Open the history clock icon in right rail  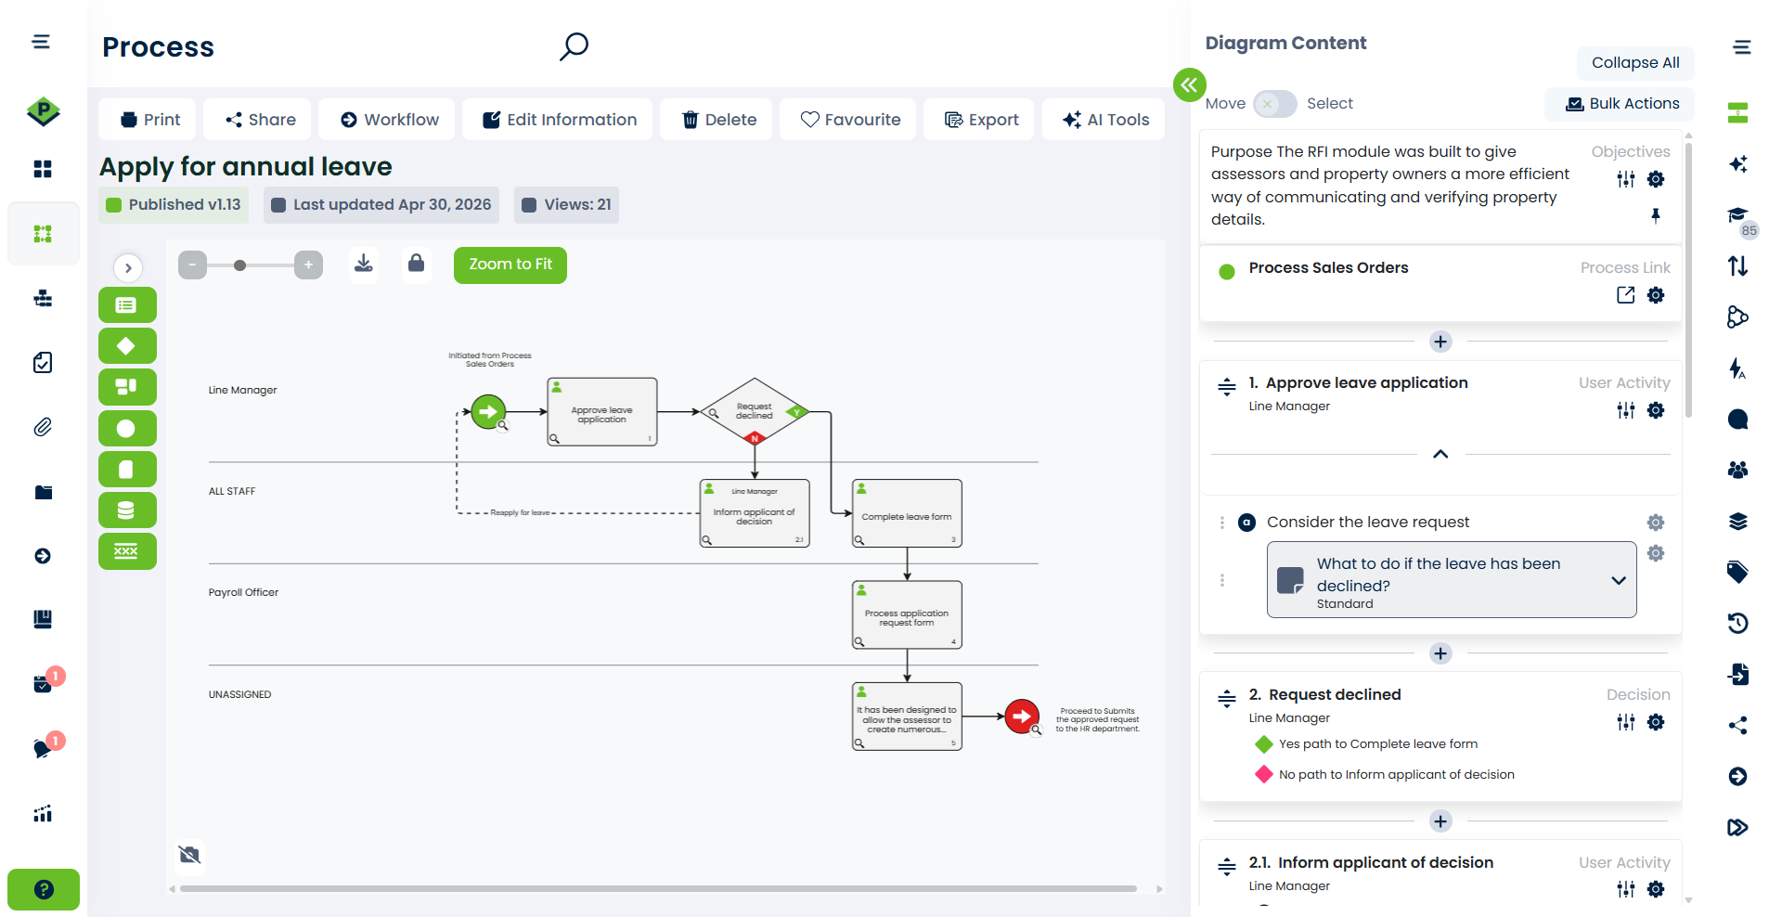(x=1738, y=623)
